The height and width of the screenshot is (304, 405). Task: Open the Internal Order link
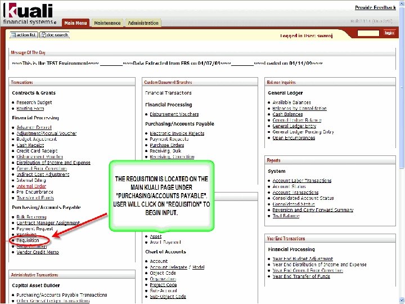(31, 186)
